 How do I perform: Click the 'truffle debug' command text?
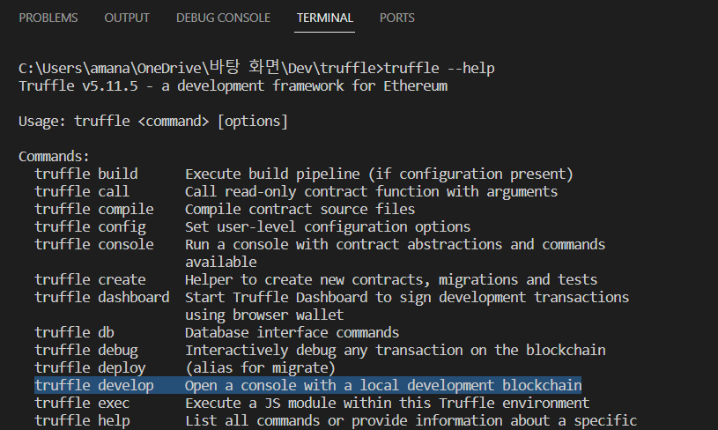[86, 351]
